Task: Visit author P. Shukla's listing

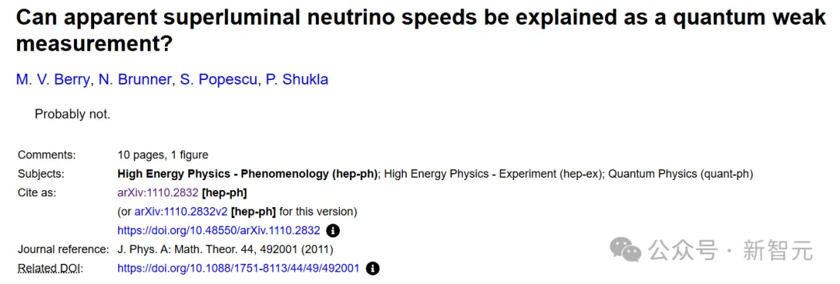Action: point(297,80)
